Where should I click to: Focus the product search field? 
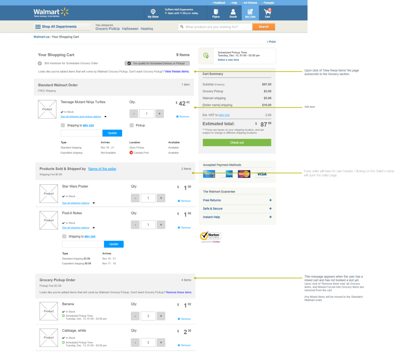coord(215,27)
